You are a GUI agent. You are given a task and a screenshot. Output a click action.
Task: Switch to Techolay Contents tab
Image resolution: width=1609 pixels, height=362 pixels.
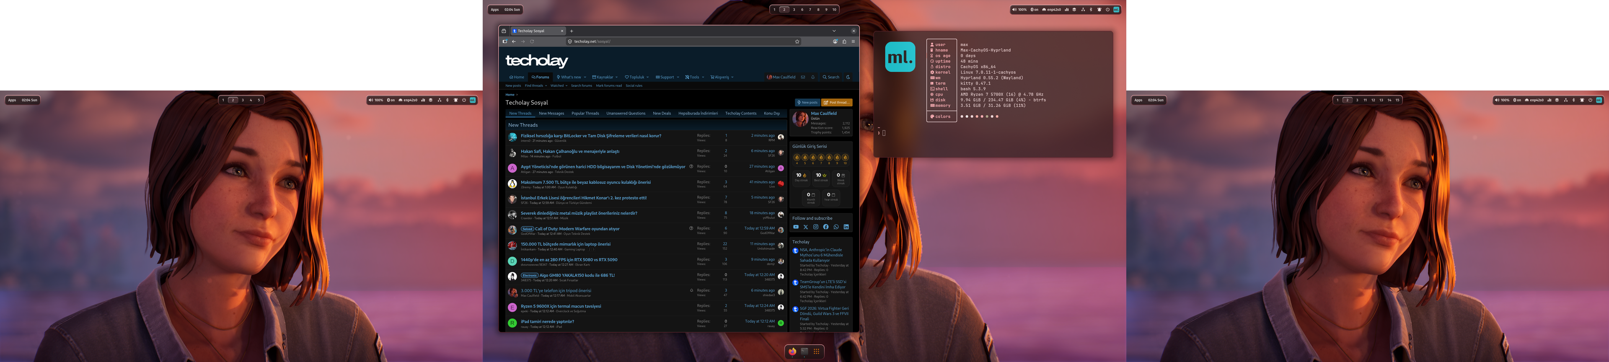point(741,114)
